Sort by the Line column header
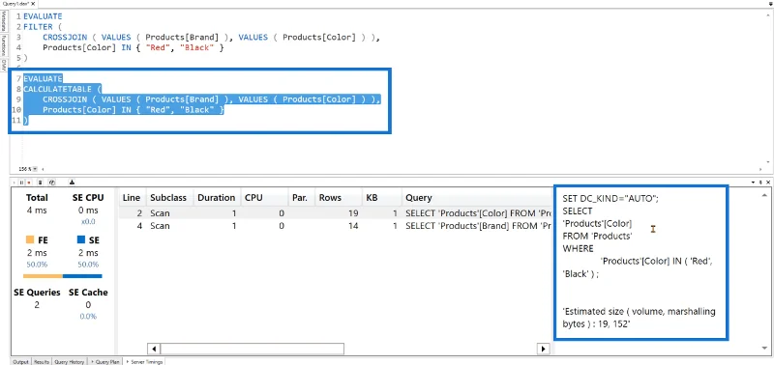Image resolution: width=774 pixels, height=365 pixels. click(132, 198)
